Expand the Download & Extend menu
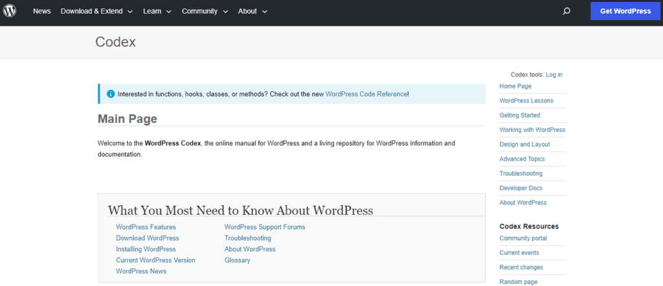The height and width of the screenshot is (286, 663). [96, 11]
